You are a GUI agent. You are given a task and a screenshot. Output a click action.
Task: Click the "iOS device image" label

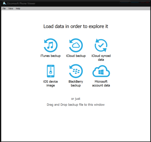pyautogui.click(x=50, y=84)
